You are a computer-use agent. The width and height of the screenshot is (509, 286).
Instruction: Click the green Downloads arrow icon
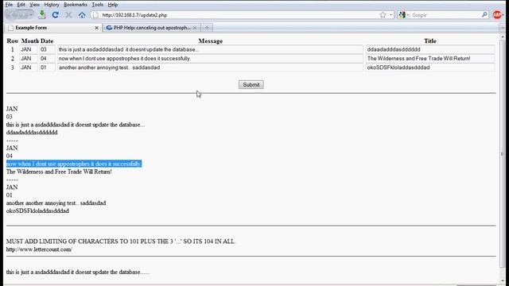pyautogui.click(x=42, y=14)
